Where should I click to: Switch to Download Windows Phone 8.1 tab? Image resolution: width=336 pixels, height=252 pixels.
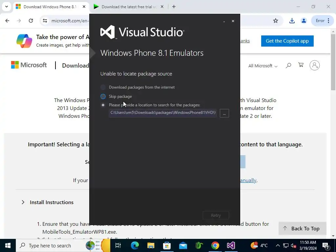50,7
